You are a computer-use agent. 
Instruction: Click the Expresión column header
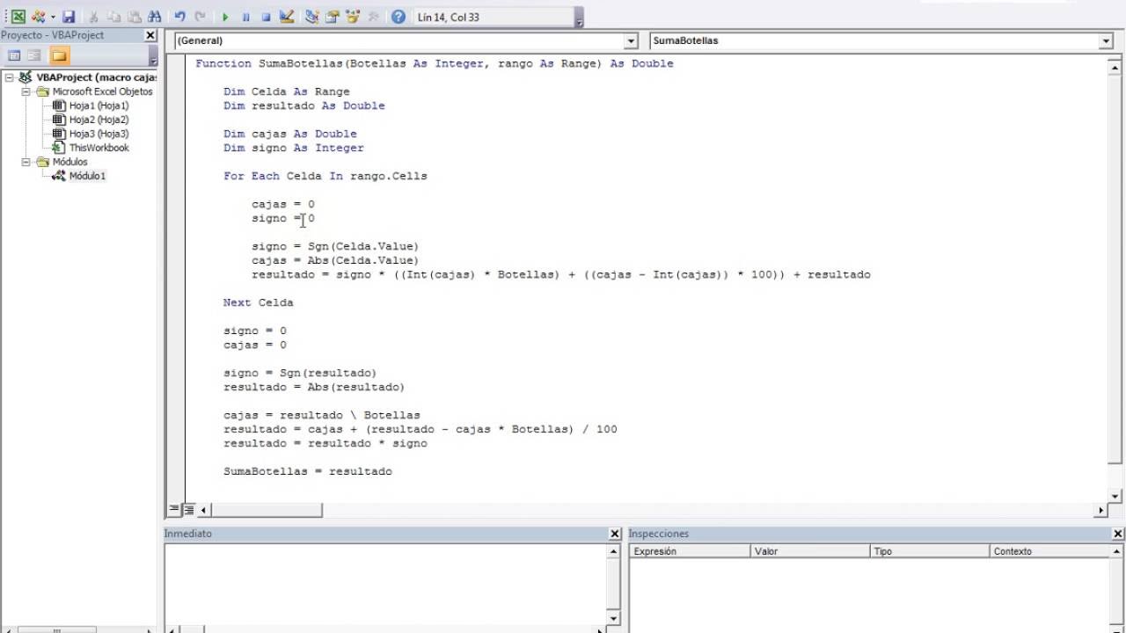coord(690,551)
